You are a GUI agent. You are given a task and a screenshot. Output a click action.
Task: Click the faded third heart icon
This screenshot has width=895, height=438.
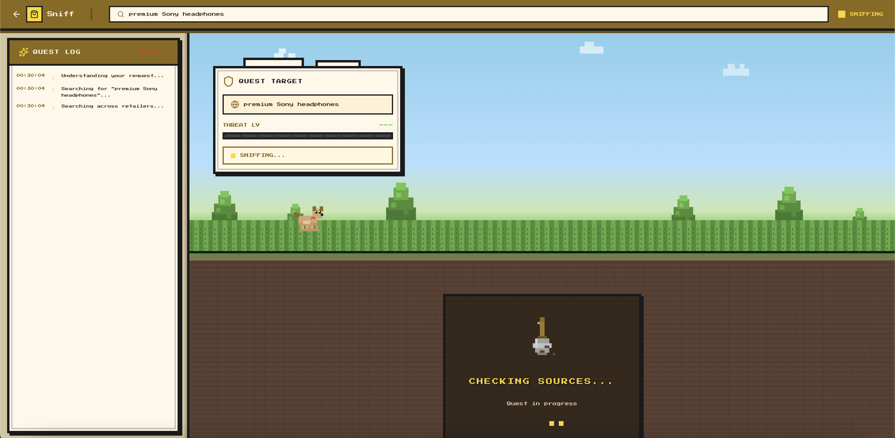coord(165,52)
